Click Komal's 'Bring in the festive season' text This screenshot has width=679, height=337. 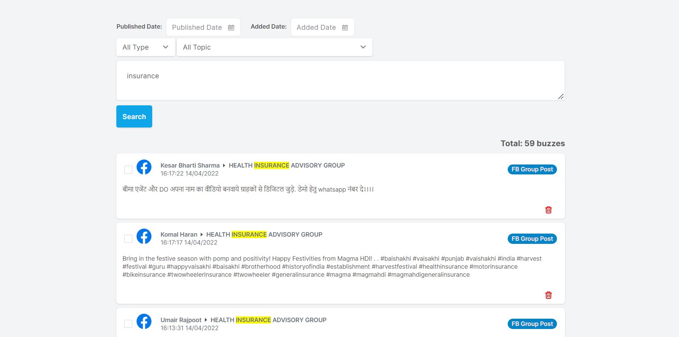pos(332,266)
